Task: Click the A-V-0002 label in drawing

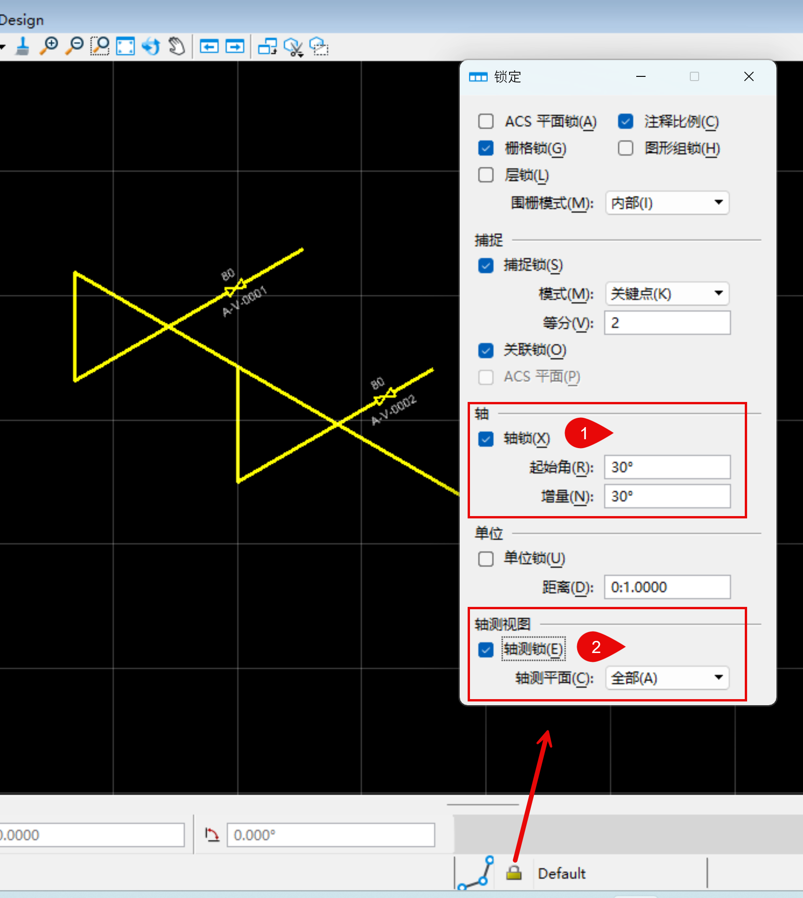Action: coord(394,410)
